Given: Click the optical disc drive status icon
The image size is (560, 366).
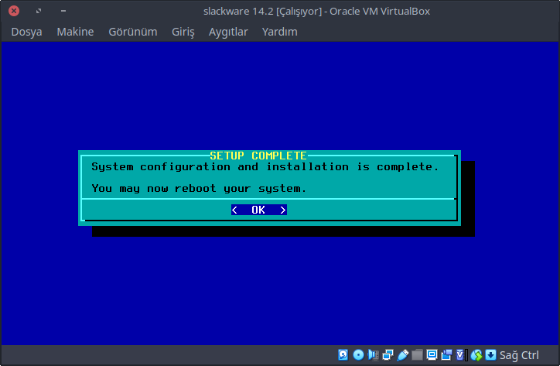Looking at the screenshot, I should (x=358, y=355).
